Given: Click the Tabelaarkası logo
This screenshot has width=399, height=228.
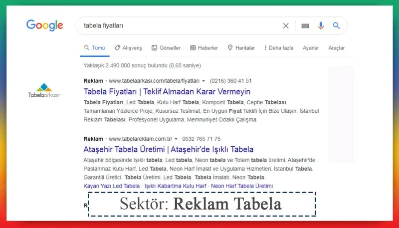Looking at the screenshot, I should (44, 90).
